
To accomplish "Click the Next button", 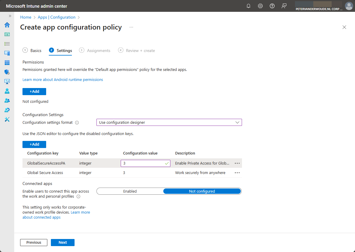I will [62, 243].
